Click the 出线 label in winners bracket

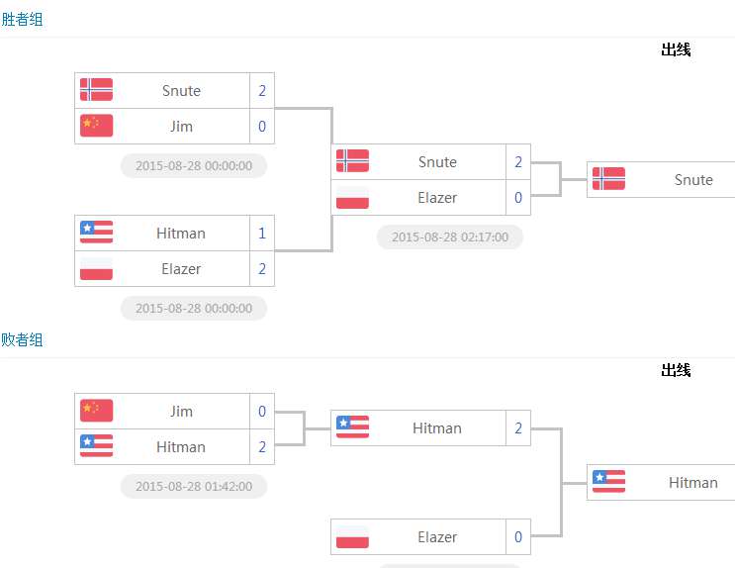coord(676,49)
